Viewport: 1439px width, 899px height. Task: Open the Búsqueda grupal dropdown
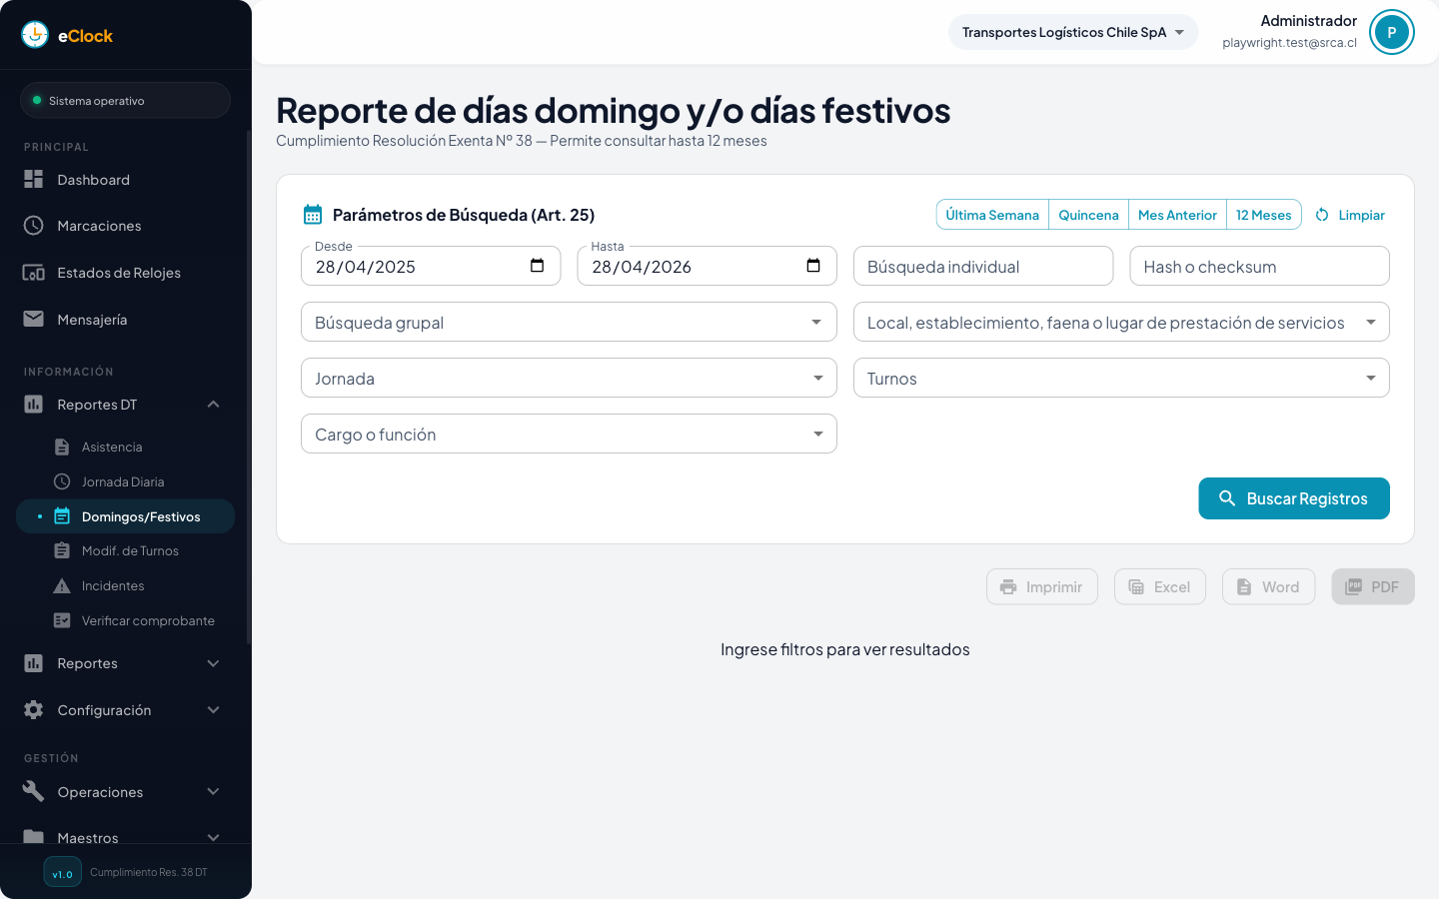569,322
